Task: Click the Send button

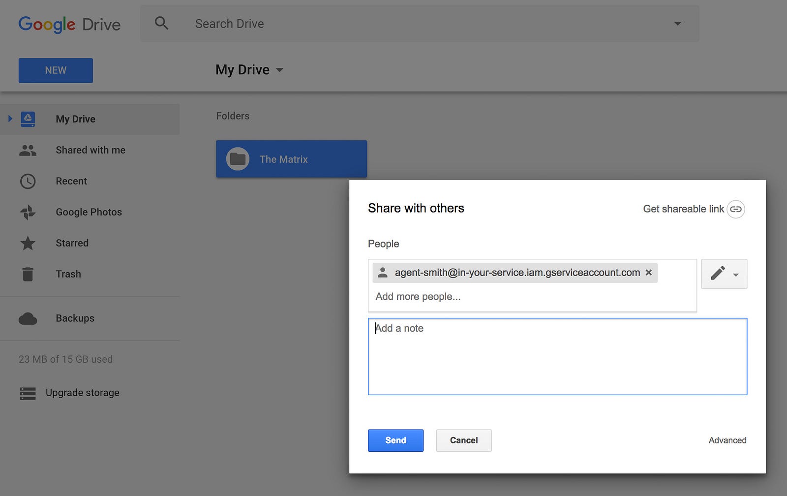Action: pyautogui.click(x=395, y=440)
